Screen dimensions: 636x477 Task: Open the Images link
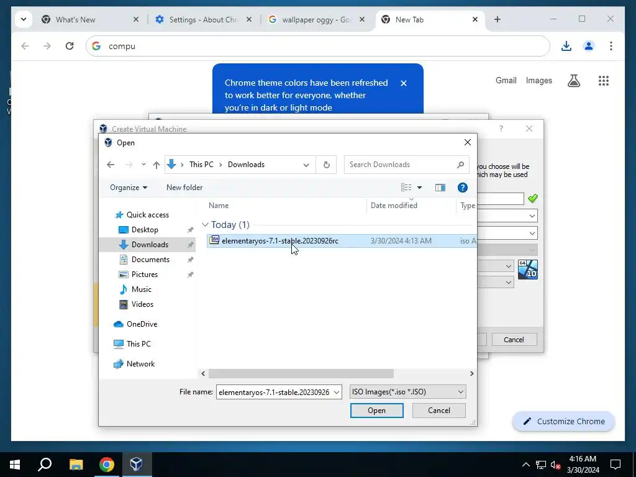click(538, 80)
